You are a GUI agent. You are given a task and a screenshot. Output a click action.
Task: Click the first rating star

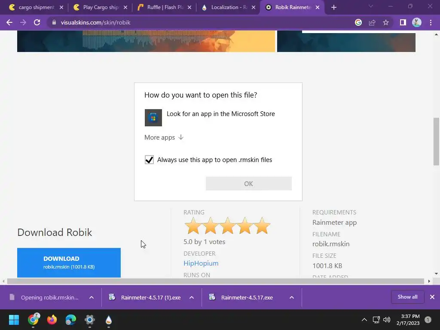pyautogui.click(x=193, y=226)
